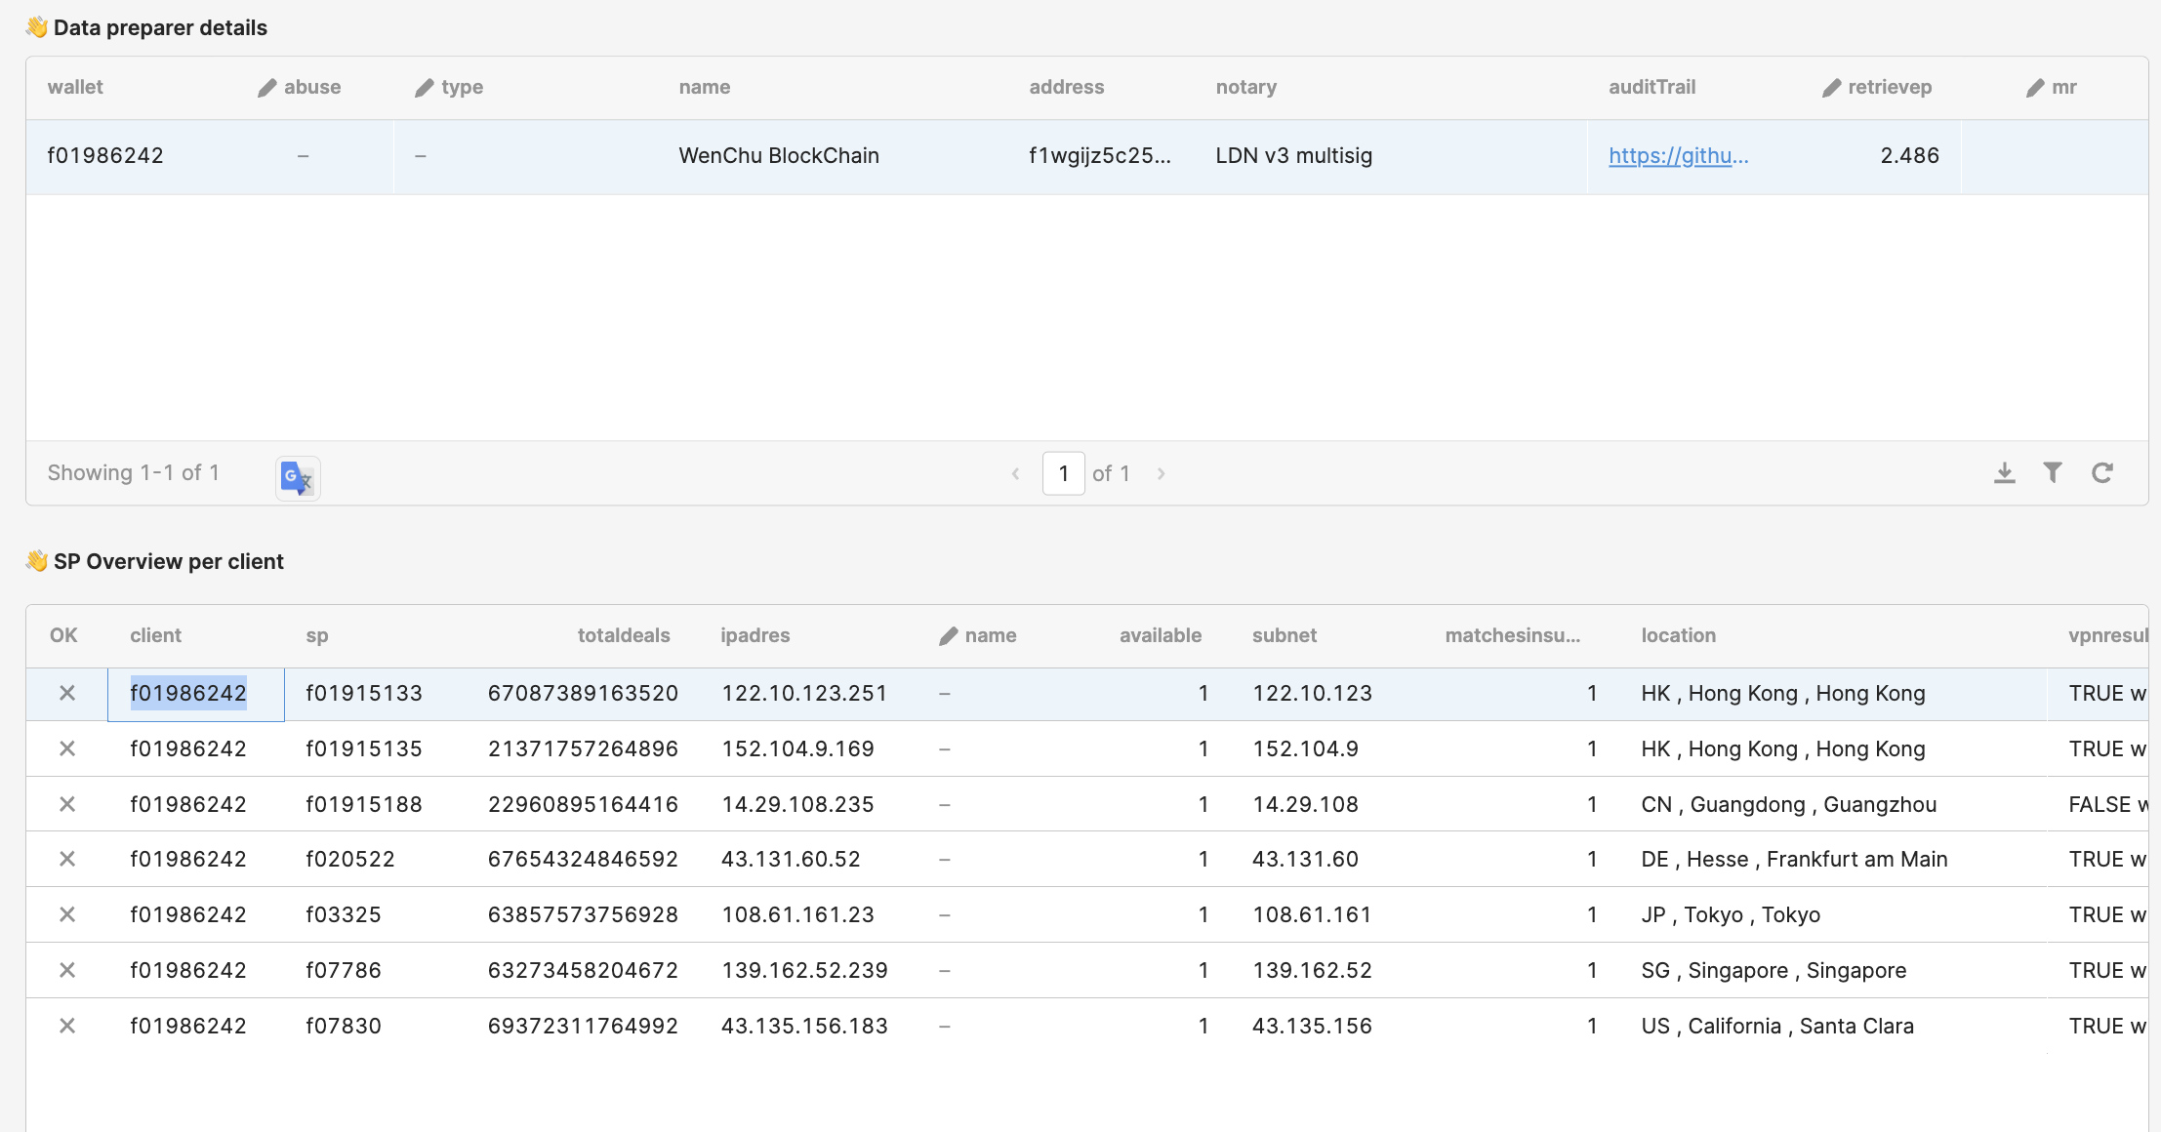Viewport: 2161px width, 1132px height.
Task: Click the page number input field
Action: pyautogui.click(x=1063, y=473)
